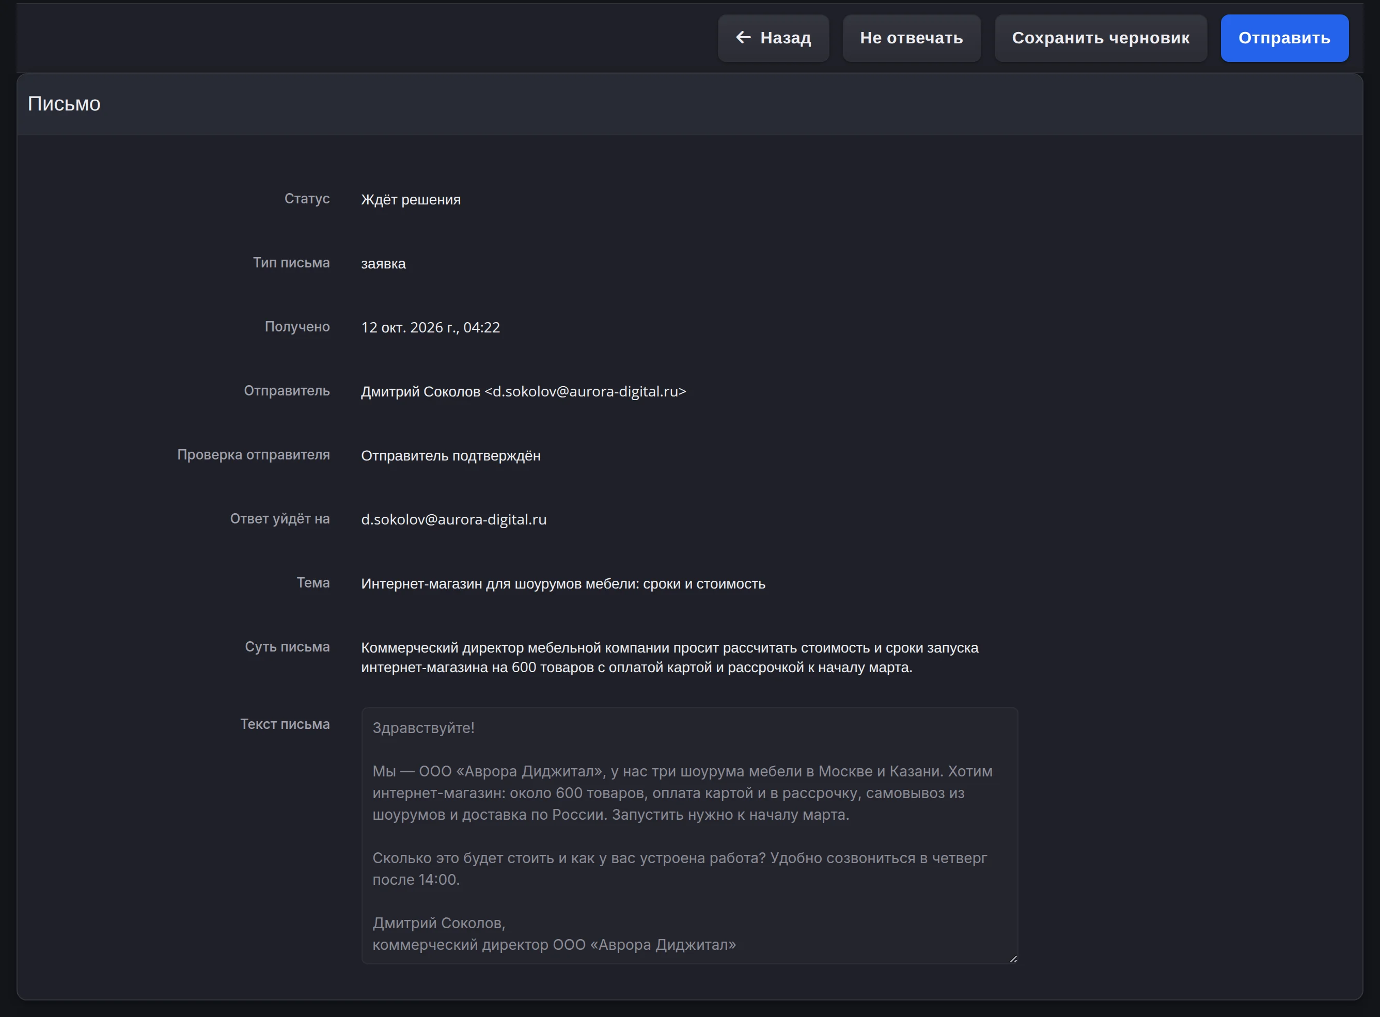This screenshot has height=1017, width=1380.
Task: Save draft via Сохранить черновик
Action: click(x=1101, y=38)
